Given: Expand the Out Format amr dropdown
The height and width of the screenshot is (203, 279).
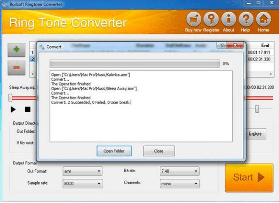Looking at the screenshot, I should 83,171.
